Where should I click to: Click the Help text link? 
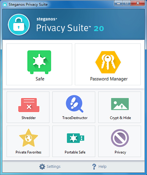tap(102, 166)
